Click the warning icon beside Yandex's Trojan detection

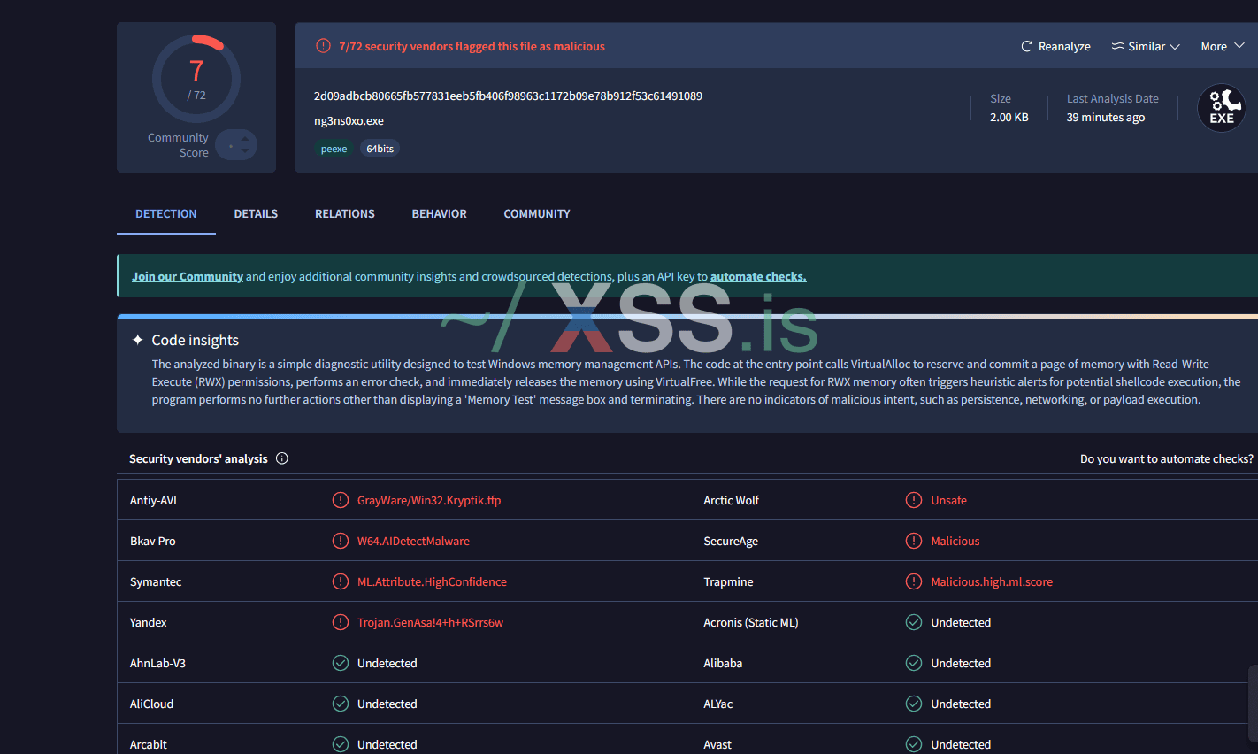coord(341,622)
